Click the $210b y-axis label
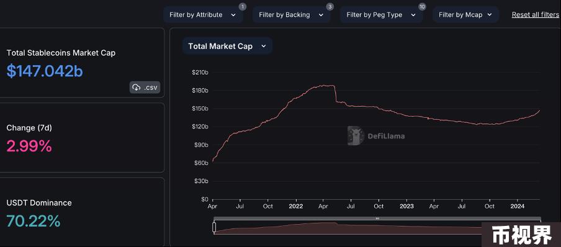 tap(200, 73)
